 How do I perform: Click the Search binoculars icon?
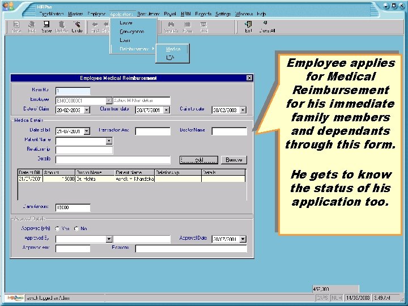(171, 27)
